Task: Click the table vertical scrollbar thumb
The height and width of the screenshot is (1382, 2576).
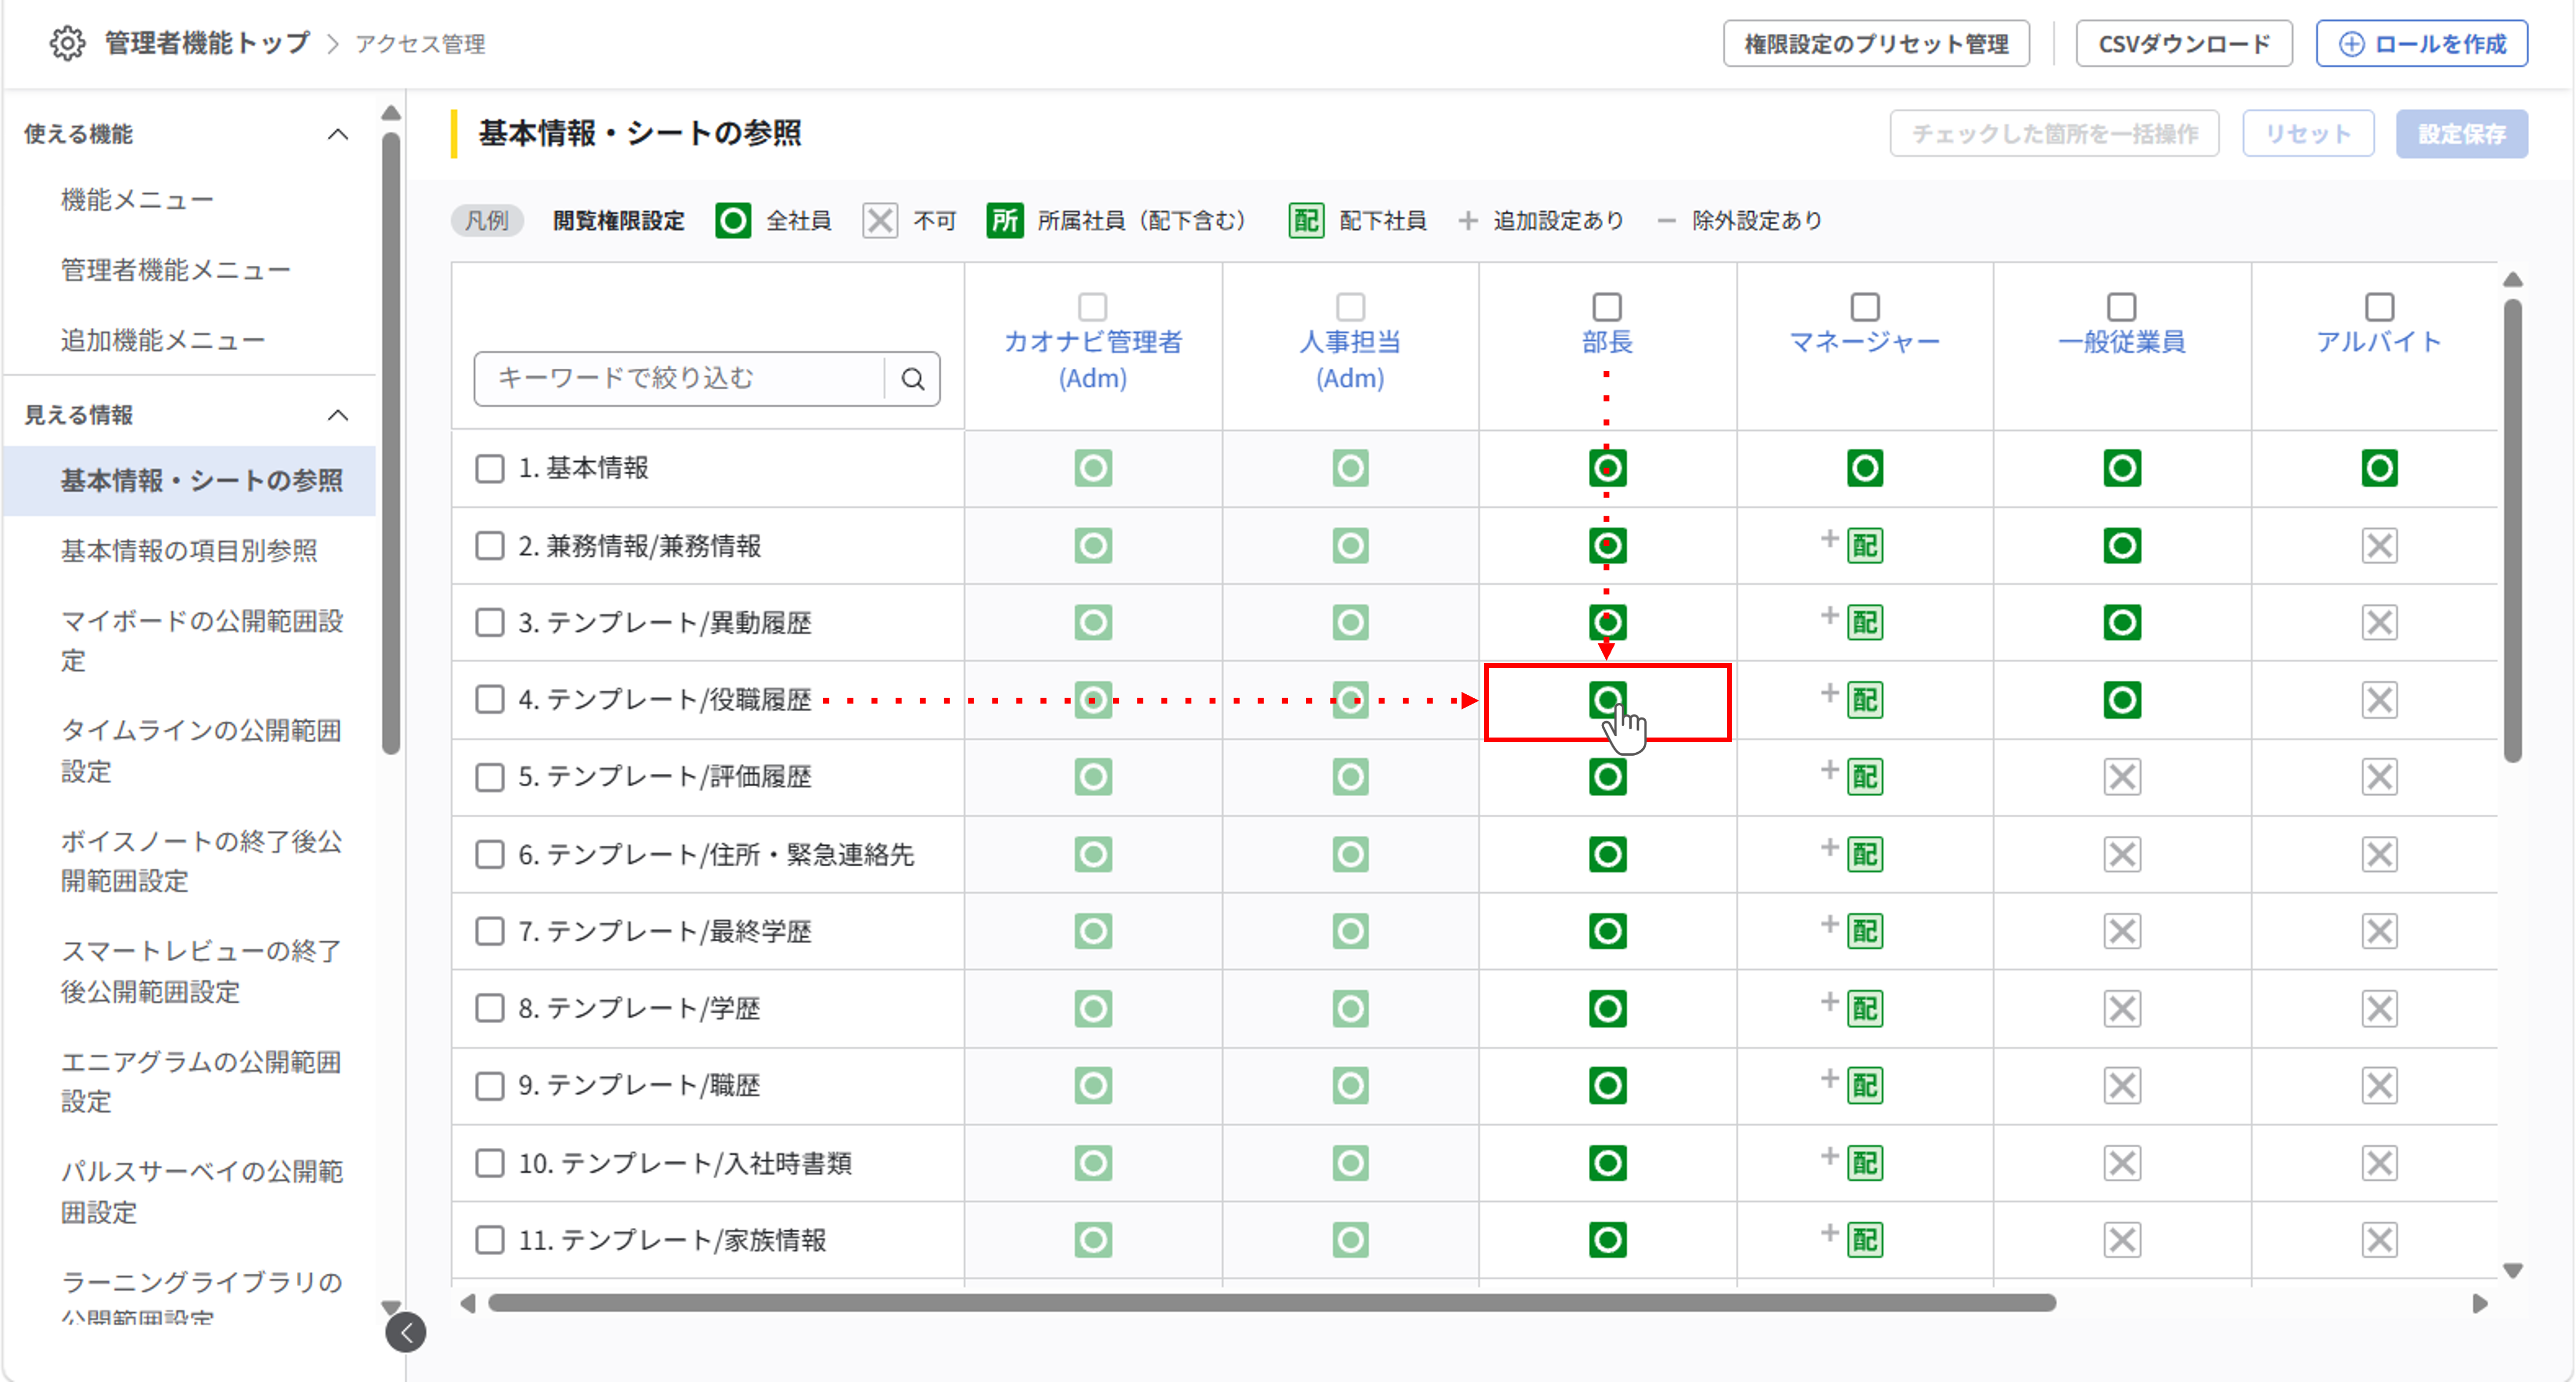Action: click(x=2512, y=530)
